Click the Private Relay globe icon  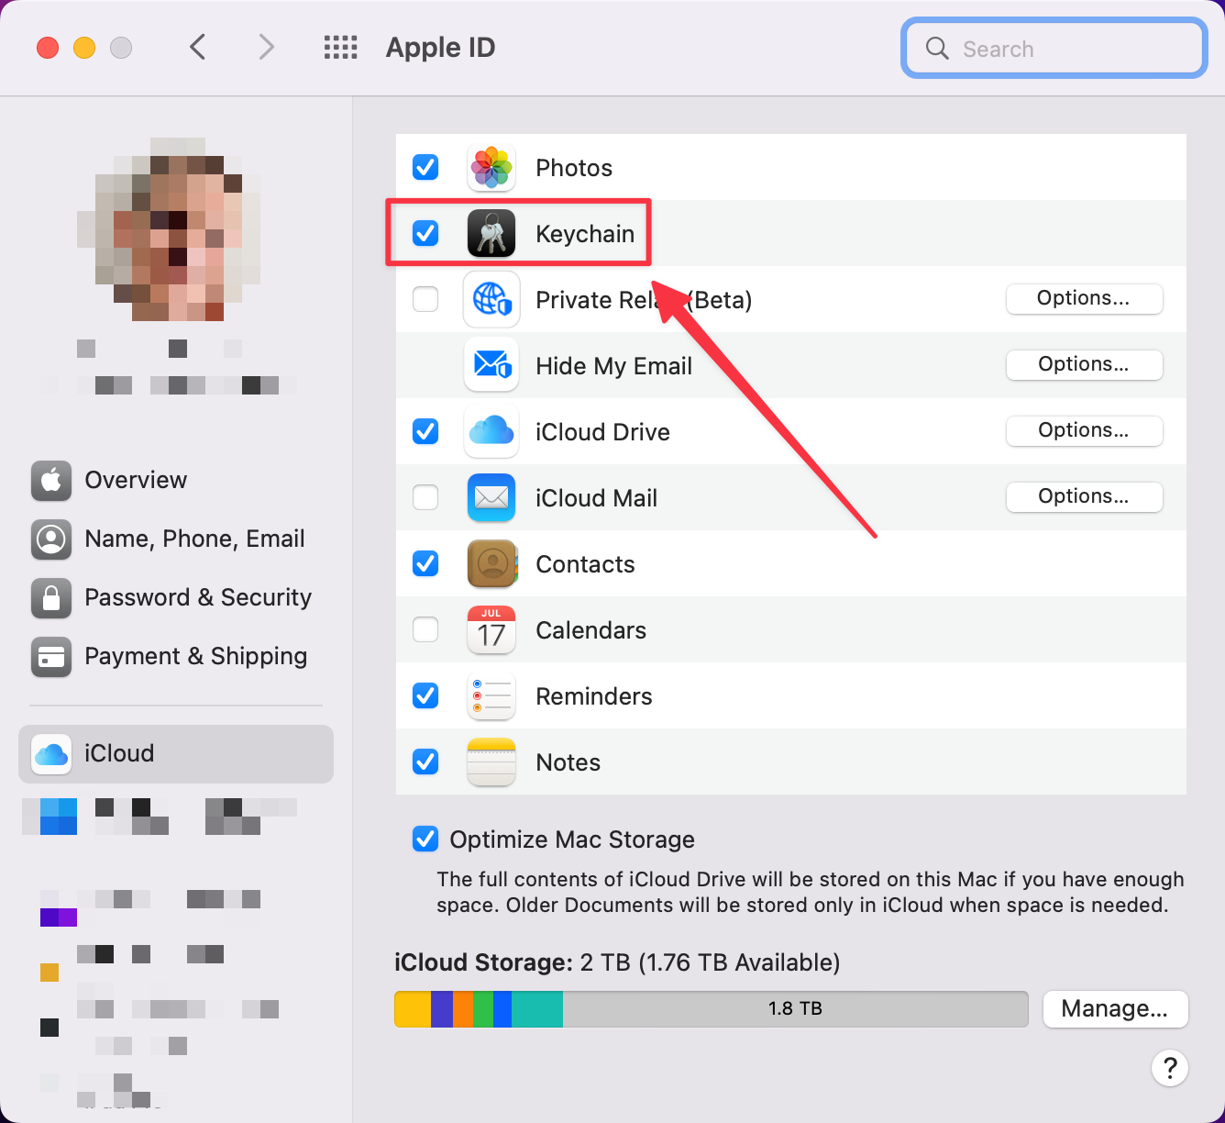coord(491,299)
